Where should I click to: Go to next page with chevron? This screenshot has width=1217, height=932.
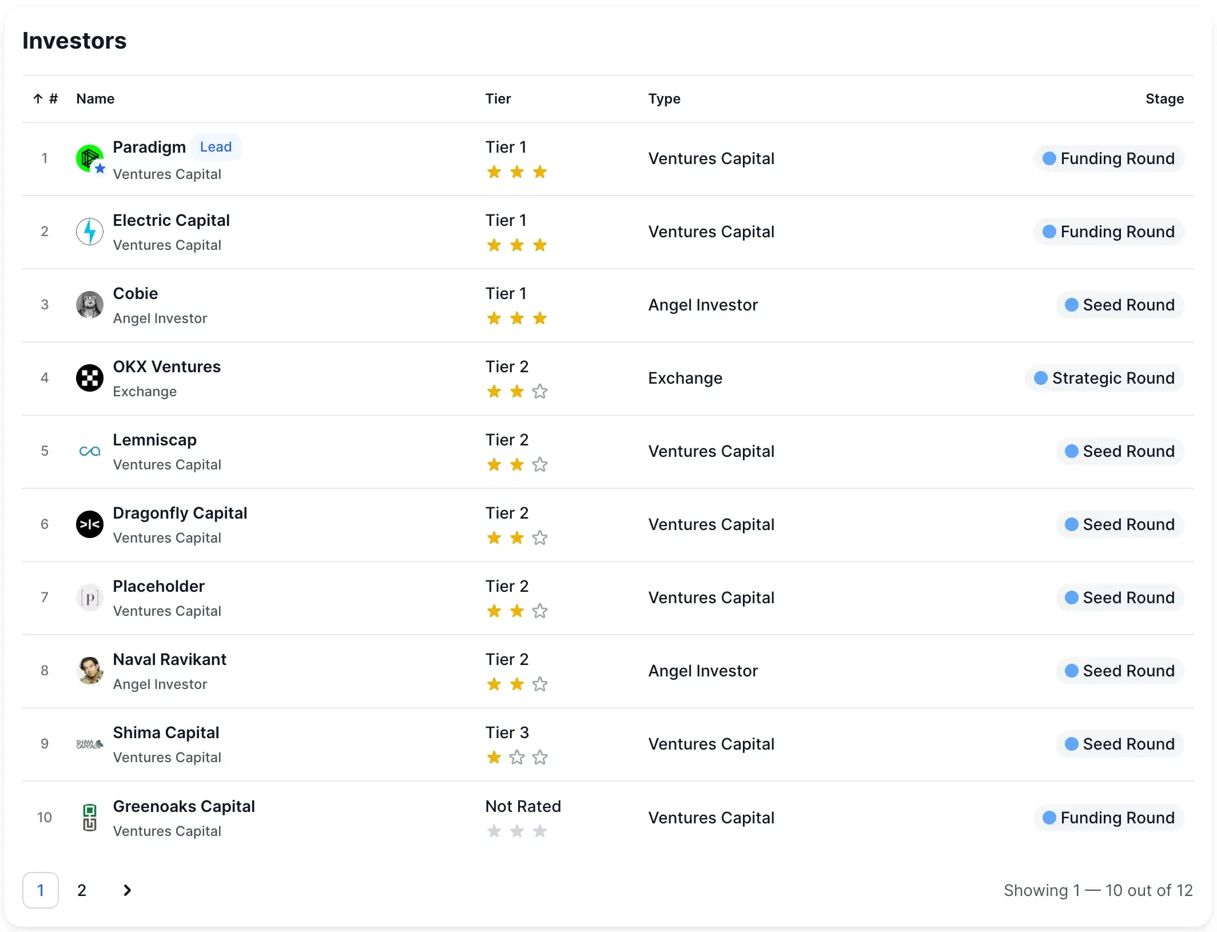(x=127, y=890)
